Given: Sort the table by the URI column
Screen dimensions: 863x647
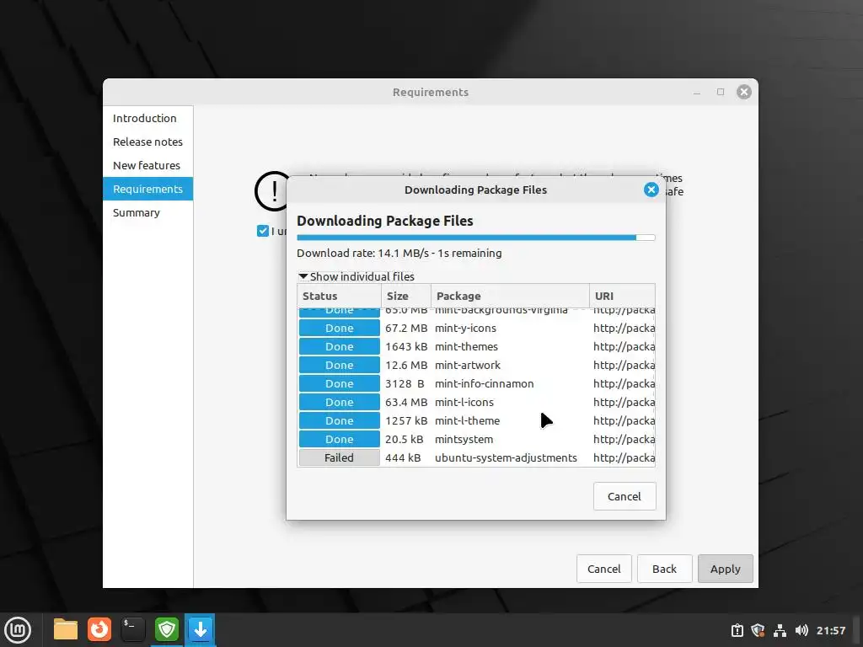Looking at the screenshot, I should pos(623,296).
